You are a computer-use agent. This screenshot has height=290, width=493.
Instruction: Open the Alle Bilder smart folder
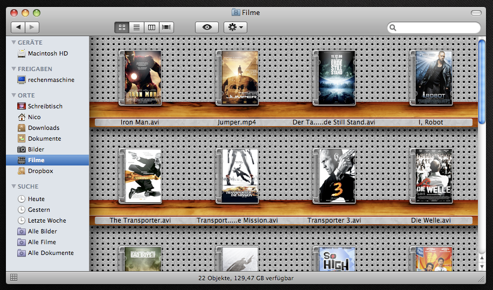[x=47, y=231]
